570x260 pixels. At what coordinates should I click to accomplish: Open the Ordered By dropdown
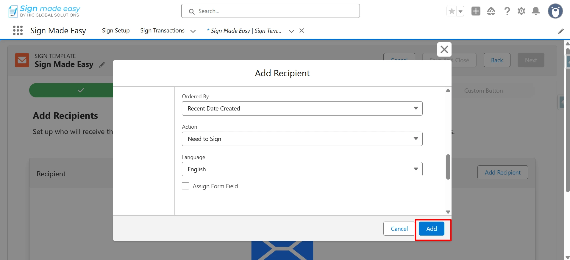(x=302, y=108)
